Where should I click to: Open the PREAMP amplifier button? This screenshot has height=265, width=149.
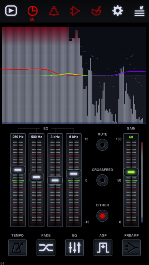[x=132, y=247]
